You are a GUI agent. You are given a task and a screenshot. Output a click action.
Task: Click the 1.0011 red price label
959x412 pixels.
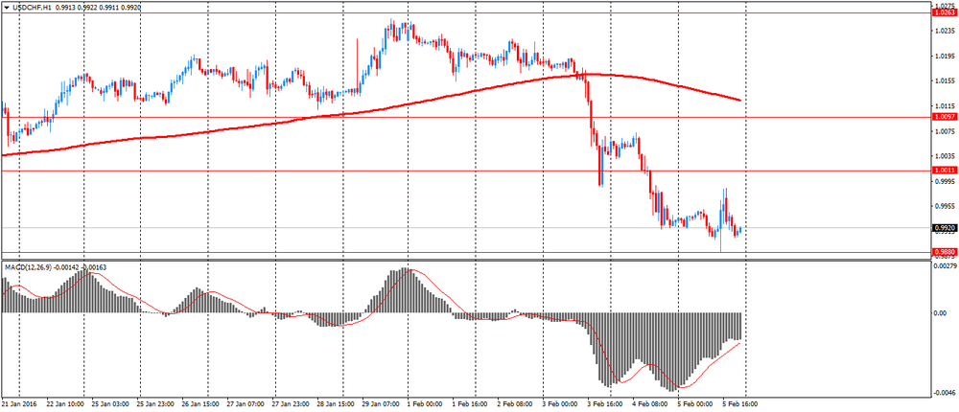click(944, 171)
